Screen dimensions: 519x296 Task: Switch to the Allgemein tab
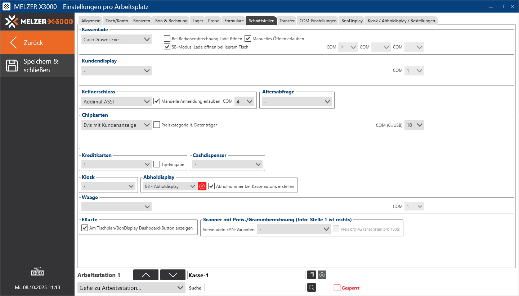click(91, 21)
